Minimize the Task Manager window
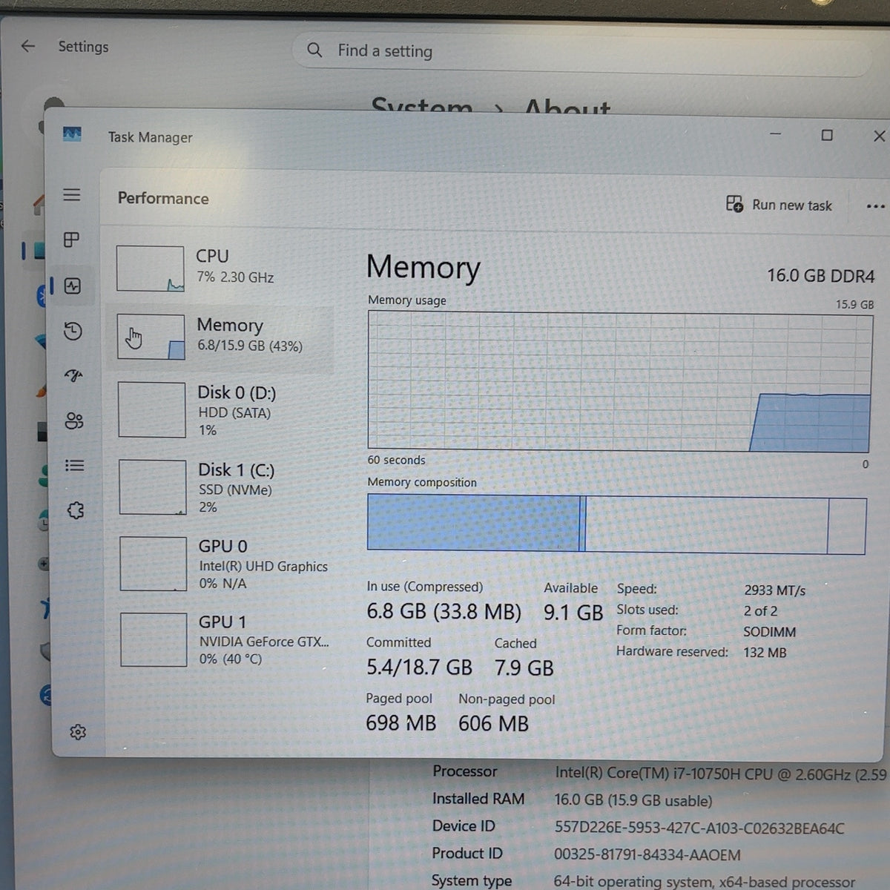This screenshot has width=890, height=890. point(776,134)
